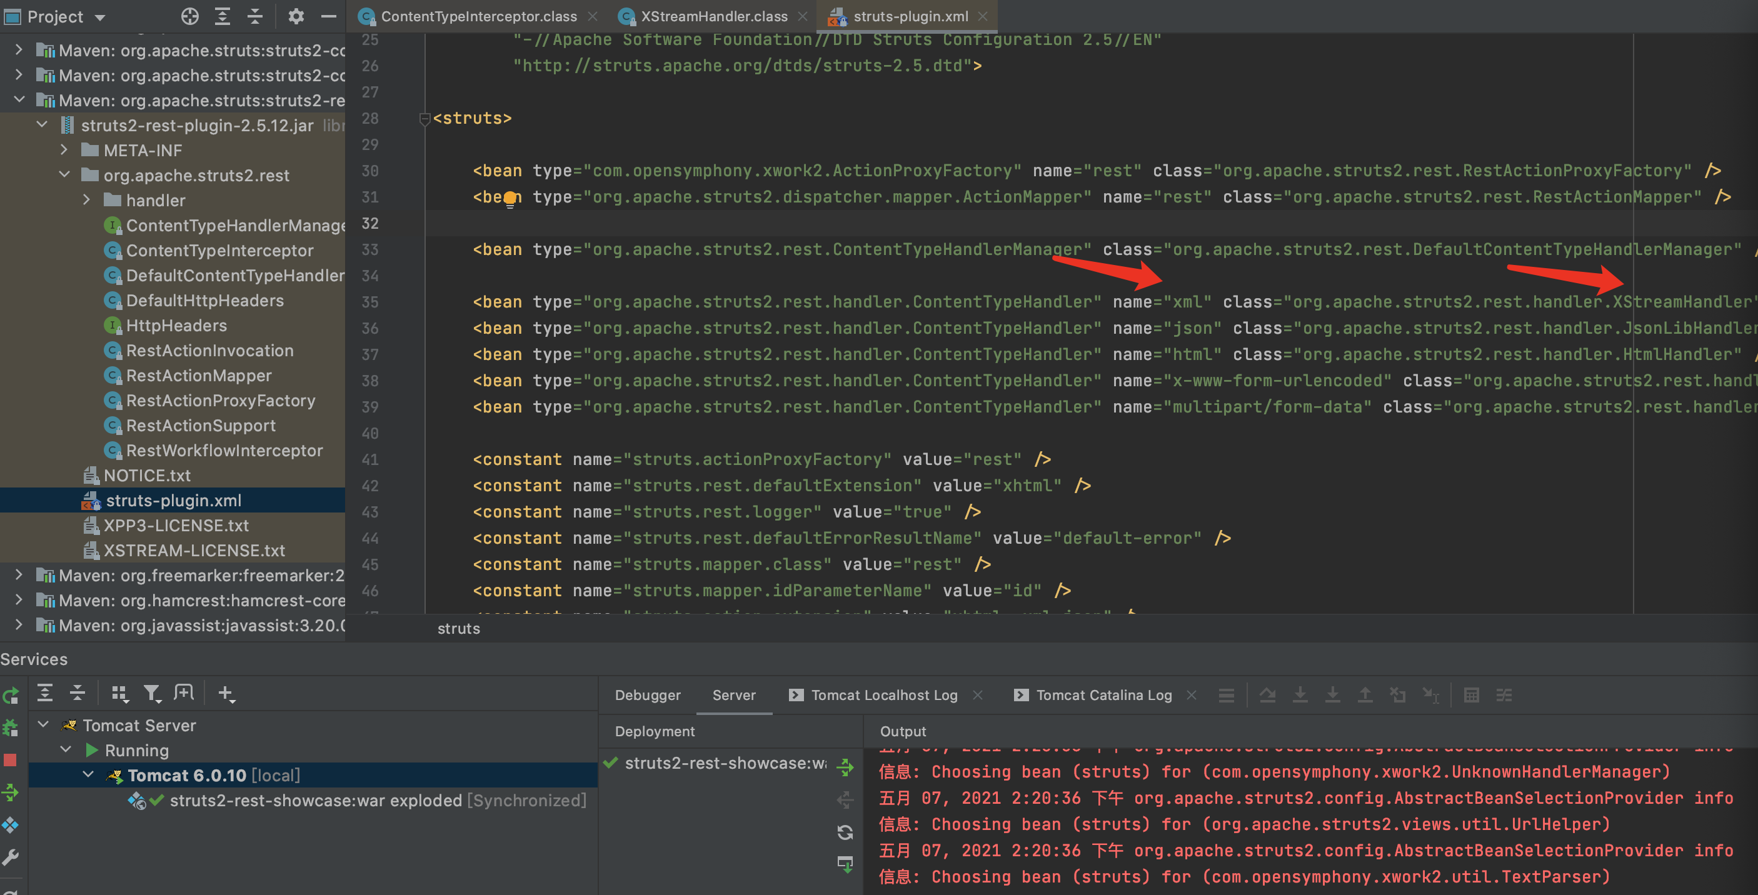Click the blue Artifacts icon in Services sidebar
Viewport: 1758px width, 895px height.
[x=11, y=826]
